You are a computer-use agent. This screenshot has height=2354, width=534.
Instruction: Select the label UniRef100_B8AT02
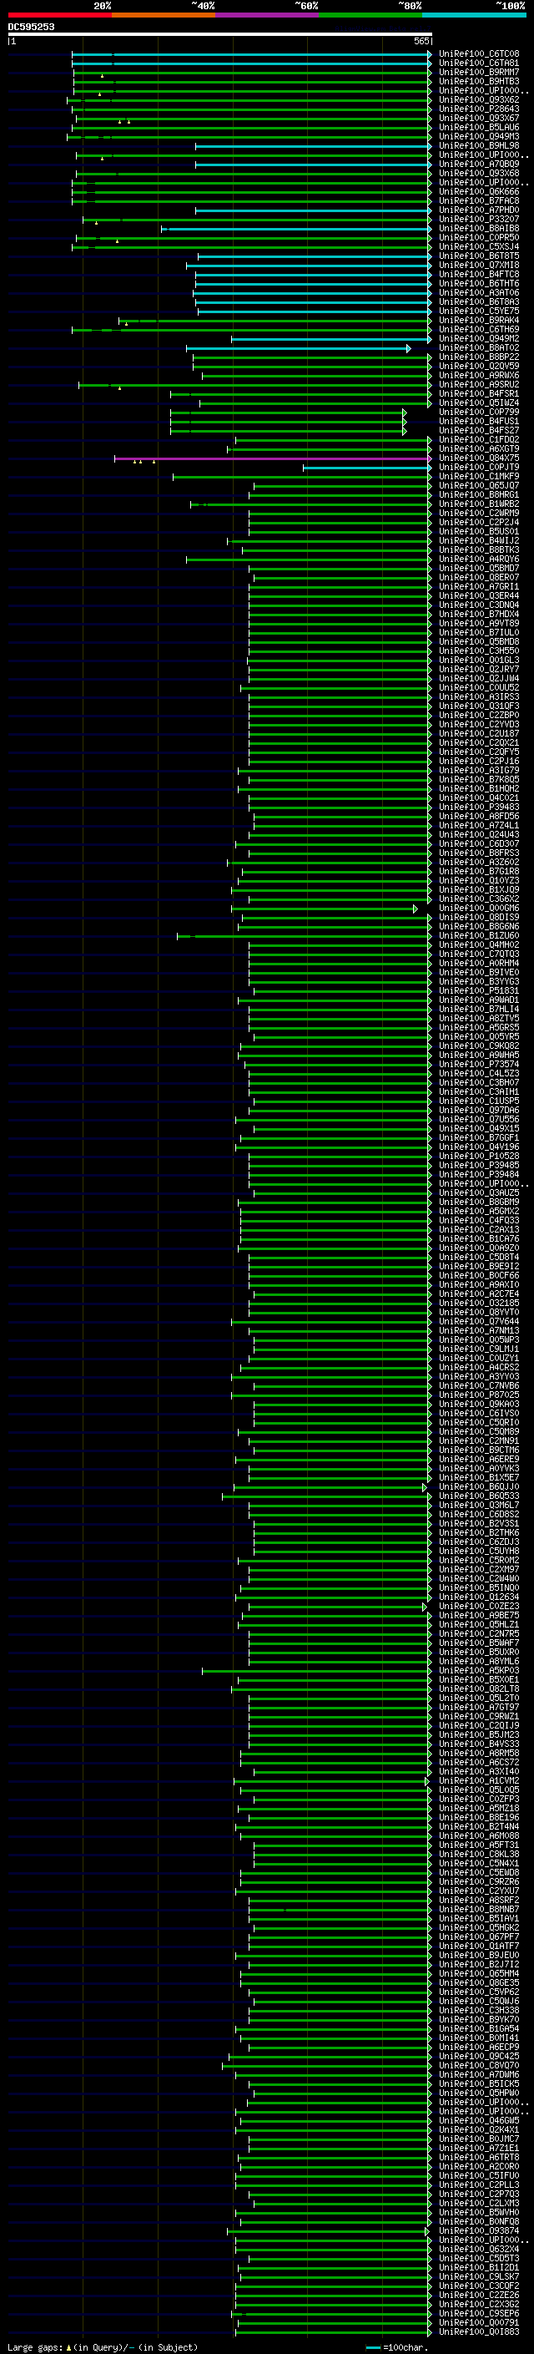point(479,348)
